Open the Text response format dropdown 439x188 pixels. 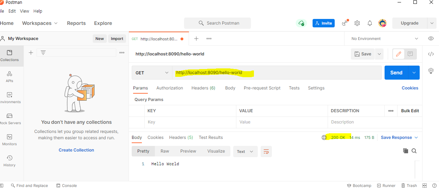(x=245, y=152)
